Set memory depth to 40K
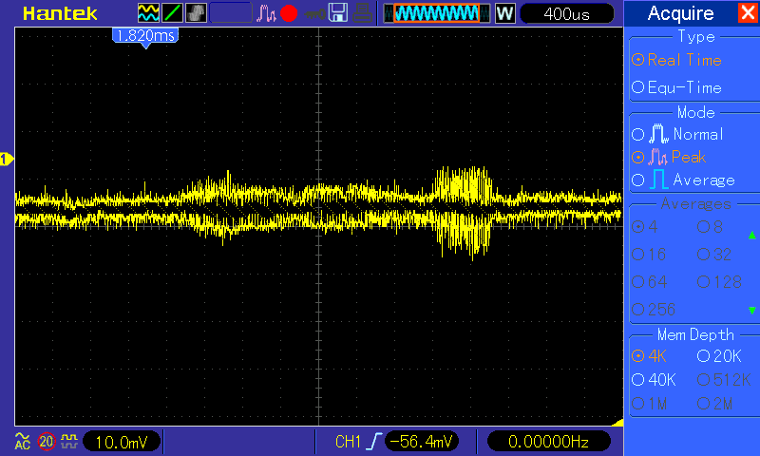The width and height of the screenshot is (760, 456). (654, 379)
